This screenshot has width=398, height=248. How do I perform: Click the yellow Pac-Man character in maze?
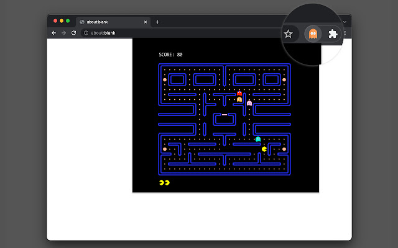click(264, 149)
